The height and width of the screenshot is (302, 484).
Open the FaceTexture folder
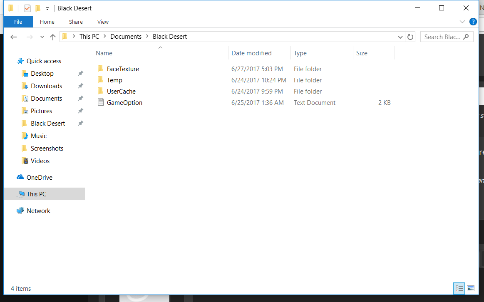point(123,69)
